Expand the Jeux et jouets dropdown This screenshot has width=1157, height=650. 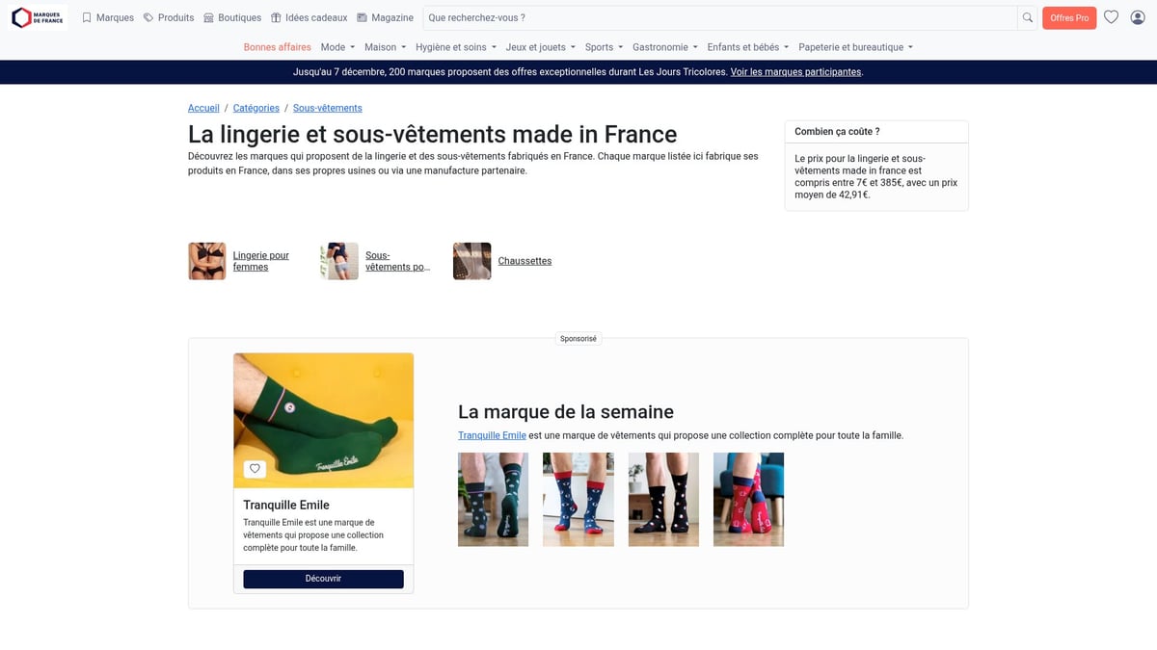(538, 46)
